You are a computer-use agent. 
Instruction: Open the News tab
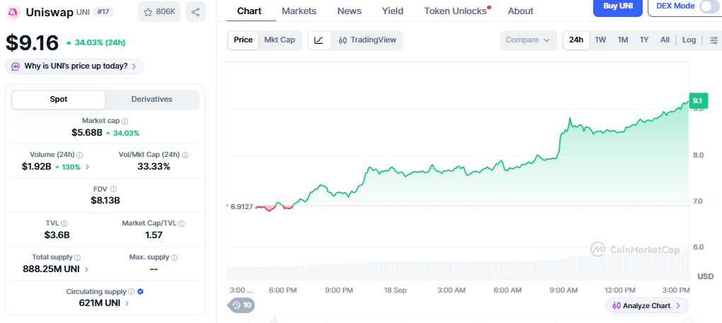coord(349,11)
